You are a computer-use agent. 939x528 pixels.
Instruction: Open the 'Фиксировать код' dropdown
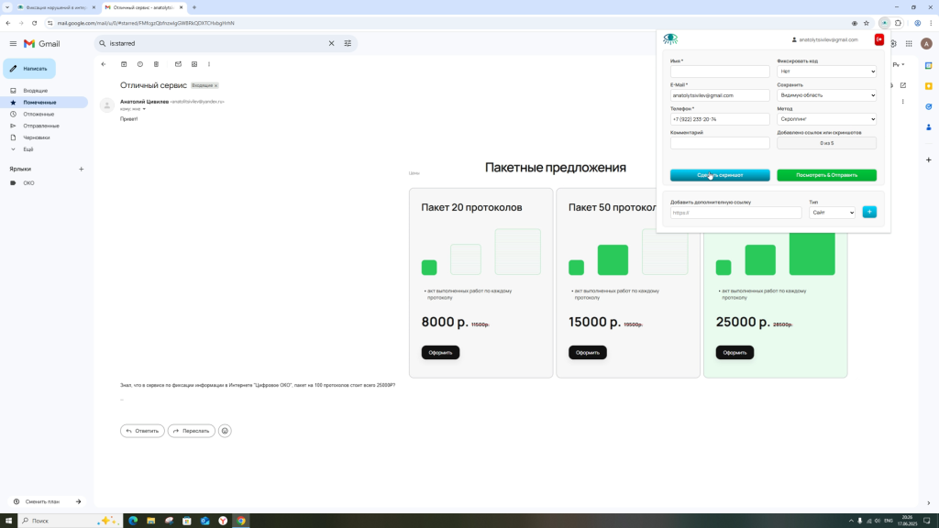coord(826,71)
